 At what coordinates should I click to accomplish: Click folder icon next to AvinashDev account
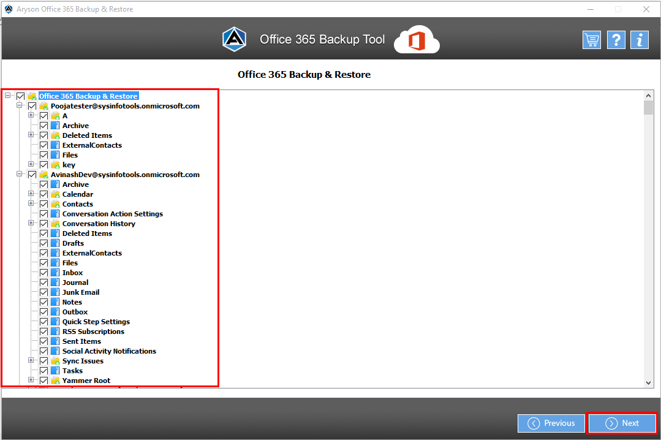click(44, 175)
